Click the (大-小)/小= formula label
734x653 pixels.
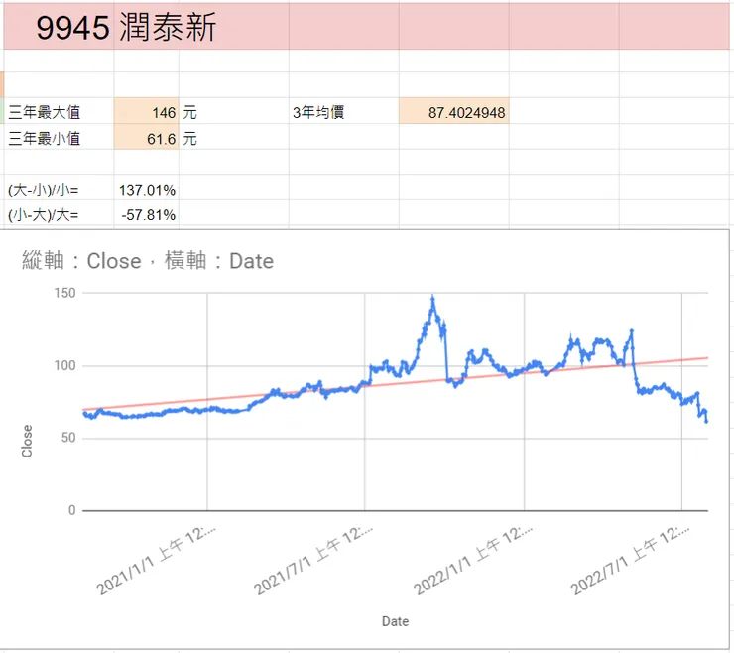(43, 190)
